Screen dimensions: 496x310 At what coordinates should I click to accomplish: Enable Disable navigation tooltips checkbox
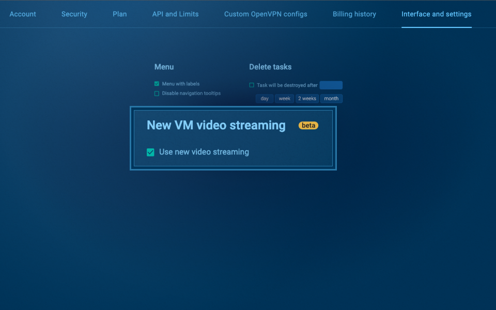[157, 94]
